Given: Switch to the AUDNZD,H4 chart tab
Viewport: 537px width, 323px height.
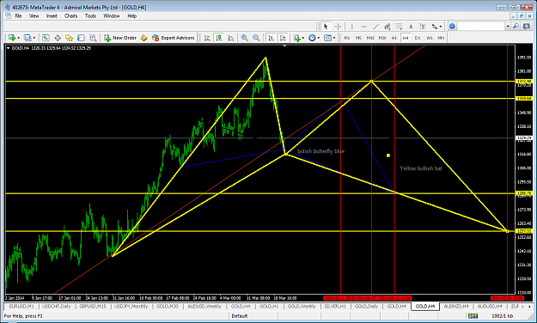Looking at the screenshot, I should click(x=456, y=306).
